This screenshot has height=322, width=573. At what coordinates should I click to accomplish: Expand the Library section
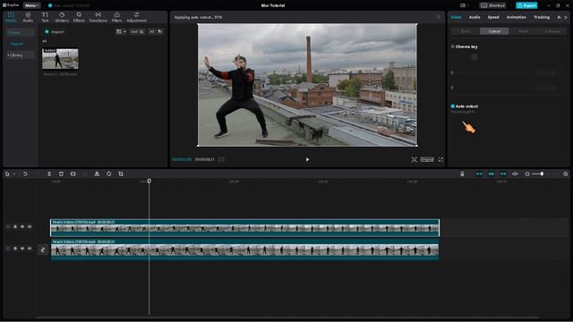[x=21, y=55]
